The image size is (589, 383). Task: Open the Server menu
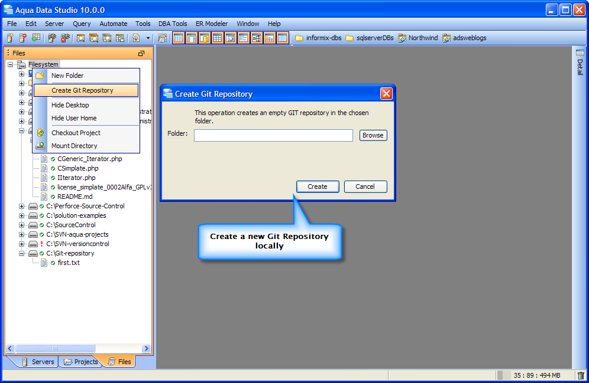(54, 24)
